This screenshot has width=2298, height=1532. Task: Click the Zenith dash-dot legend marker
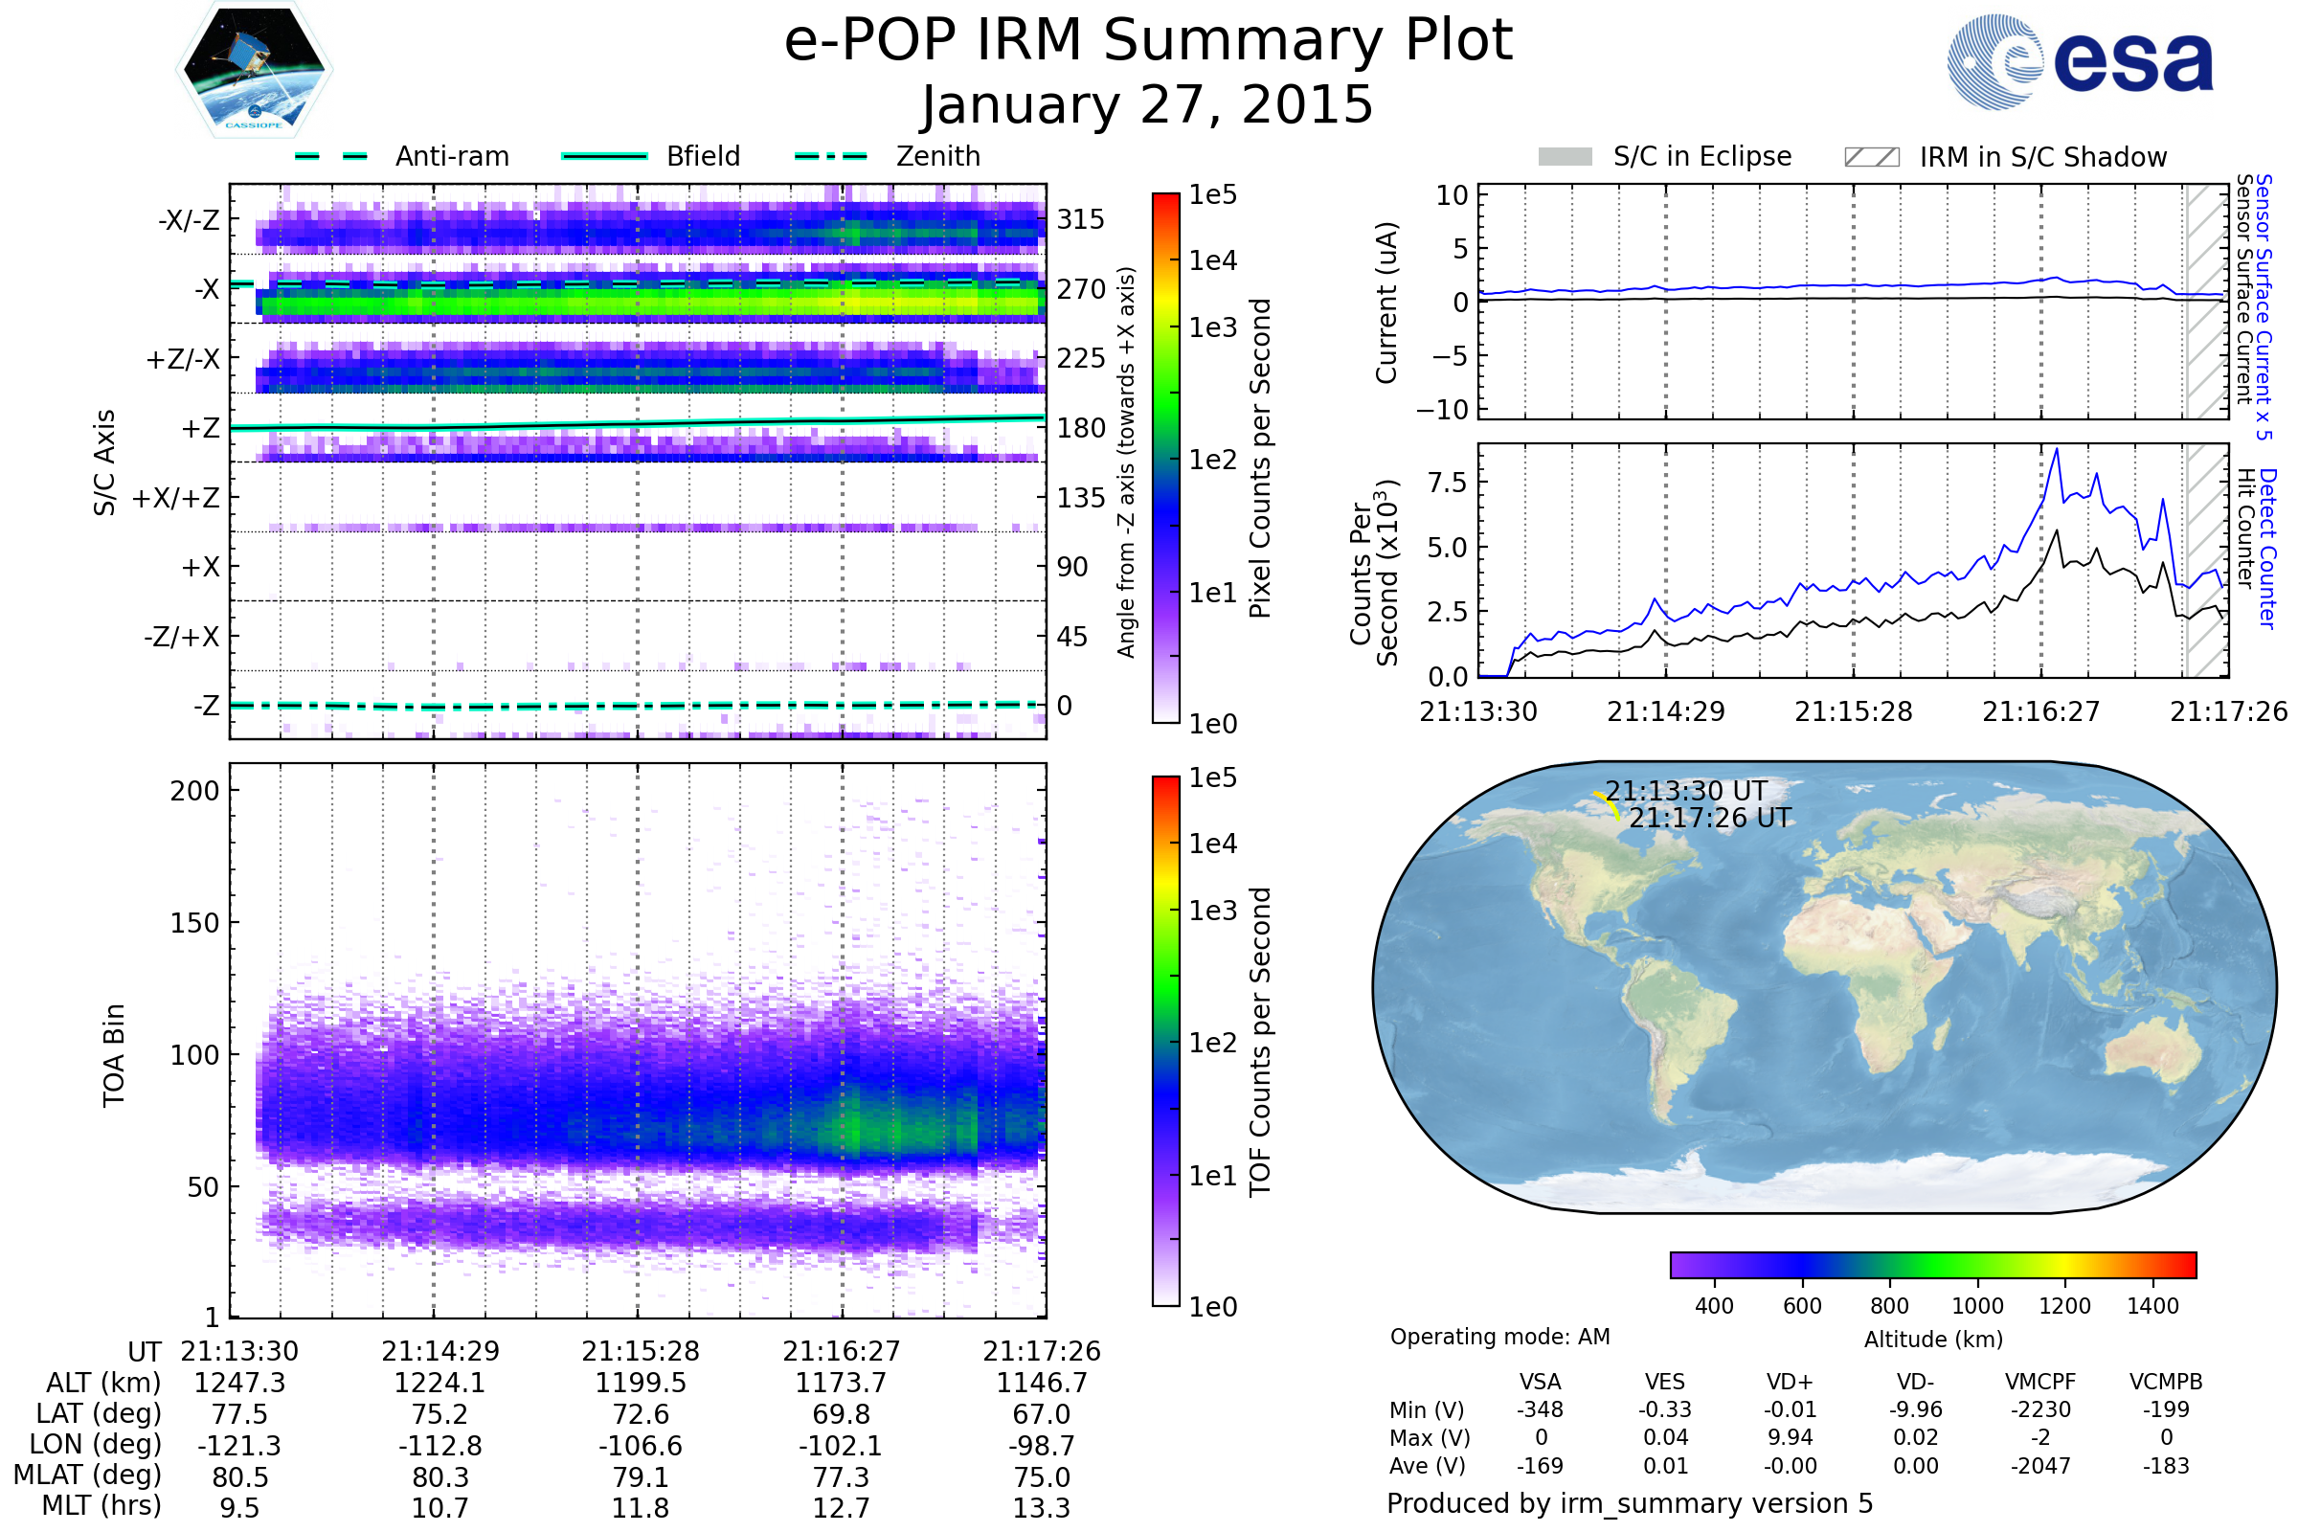tap(831, 156)
